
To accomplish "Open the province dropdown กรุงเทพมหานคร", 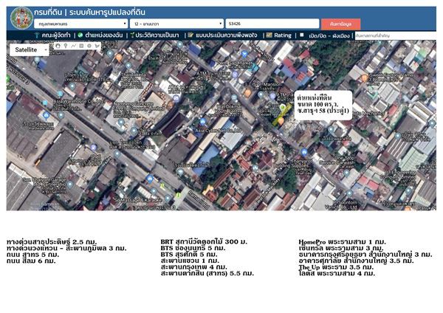I will click(81, 24).
